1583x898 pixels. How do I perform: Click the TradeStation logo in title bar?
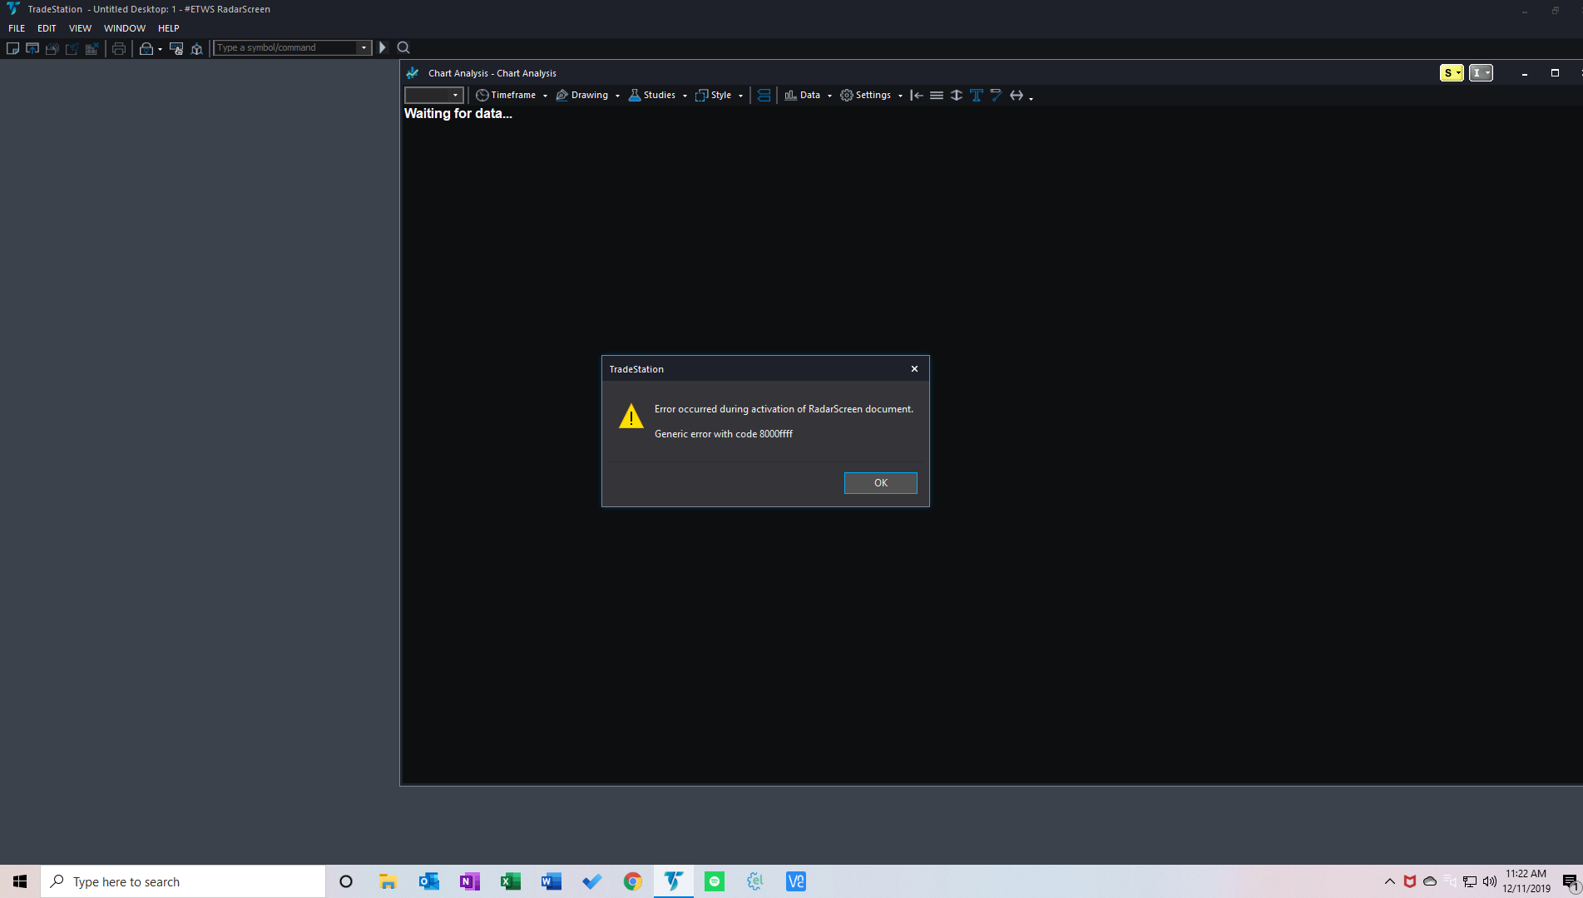click(13, 9)
